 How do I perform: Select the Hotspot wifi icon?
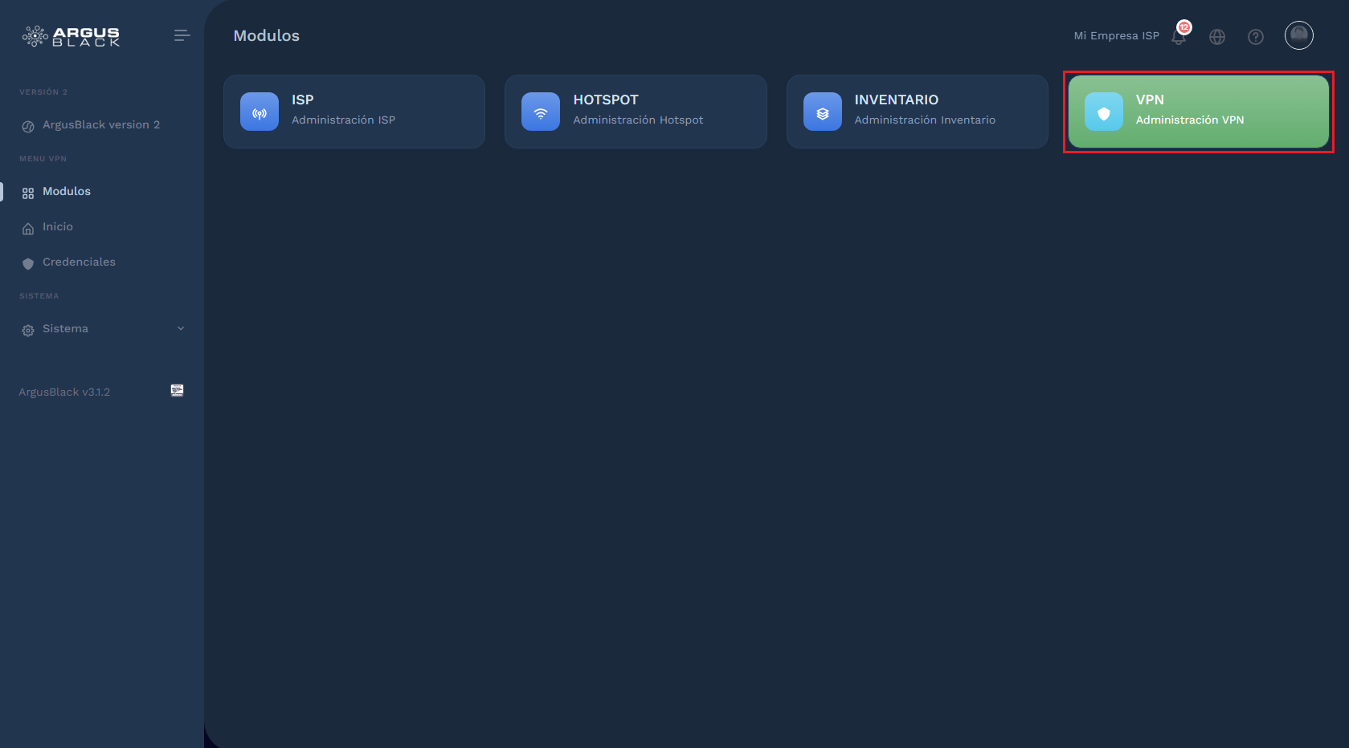click(x=541, y=112)
